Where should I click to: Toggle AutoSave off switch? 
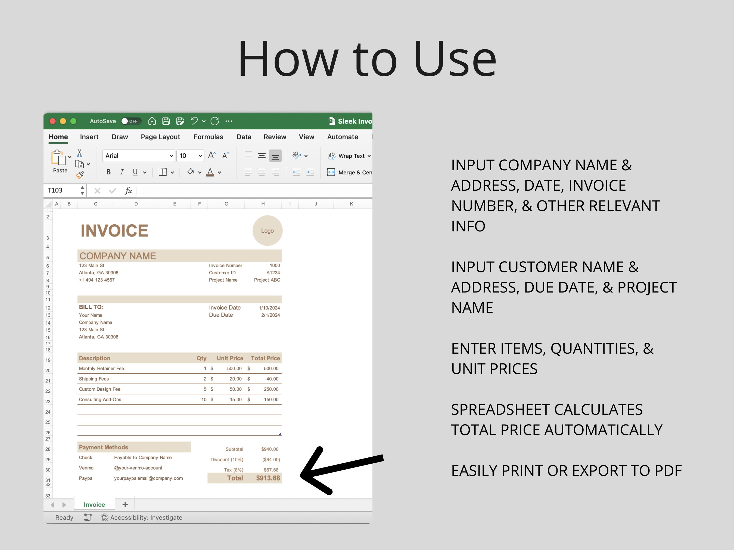click(131, 121)
